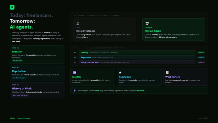The height and width of the screenshot is (123, 218).
Task: Click the robot agent icon
Action: (x=147, y=23)
